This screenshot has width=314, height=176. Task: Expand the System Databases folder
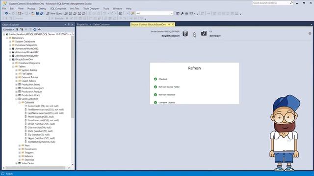coord(10,42)
